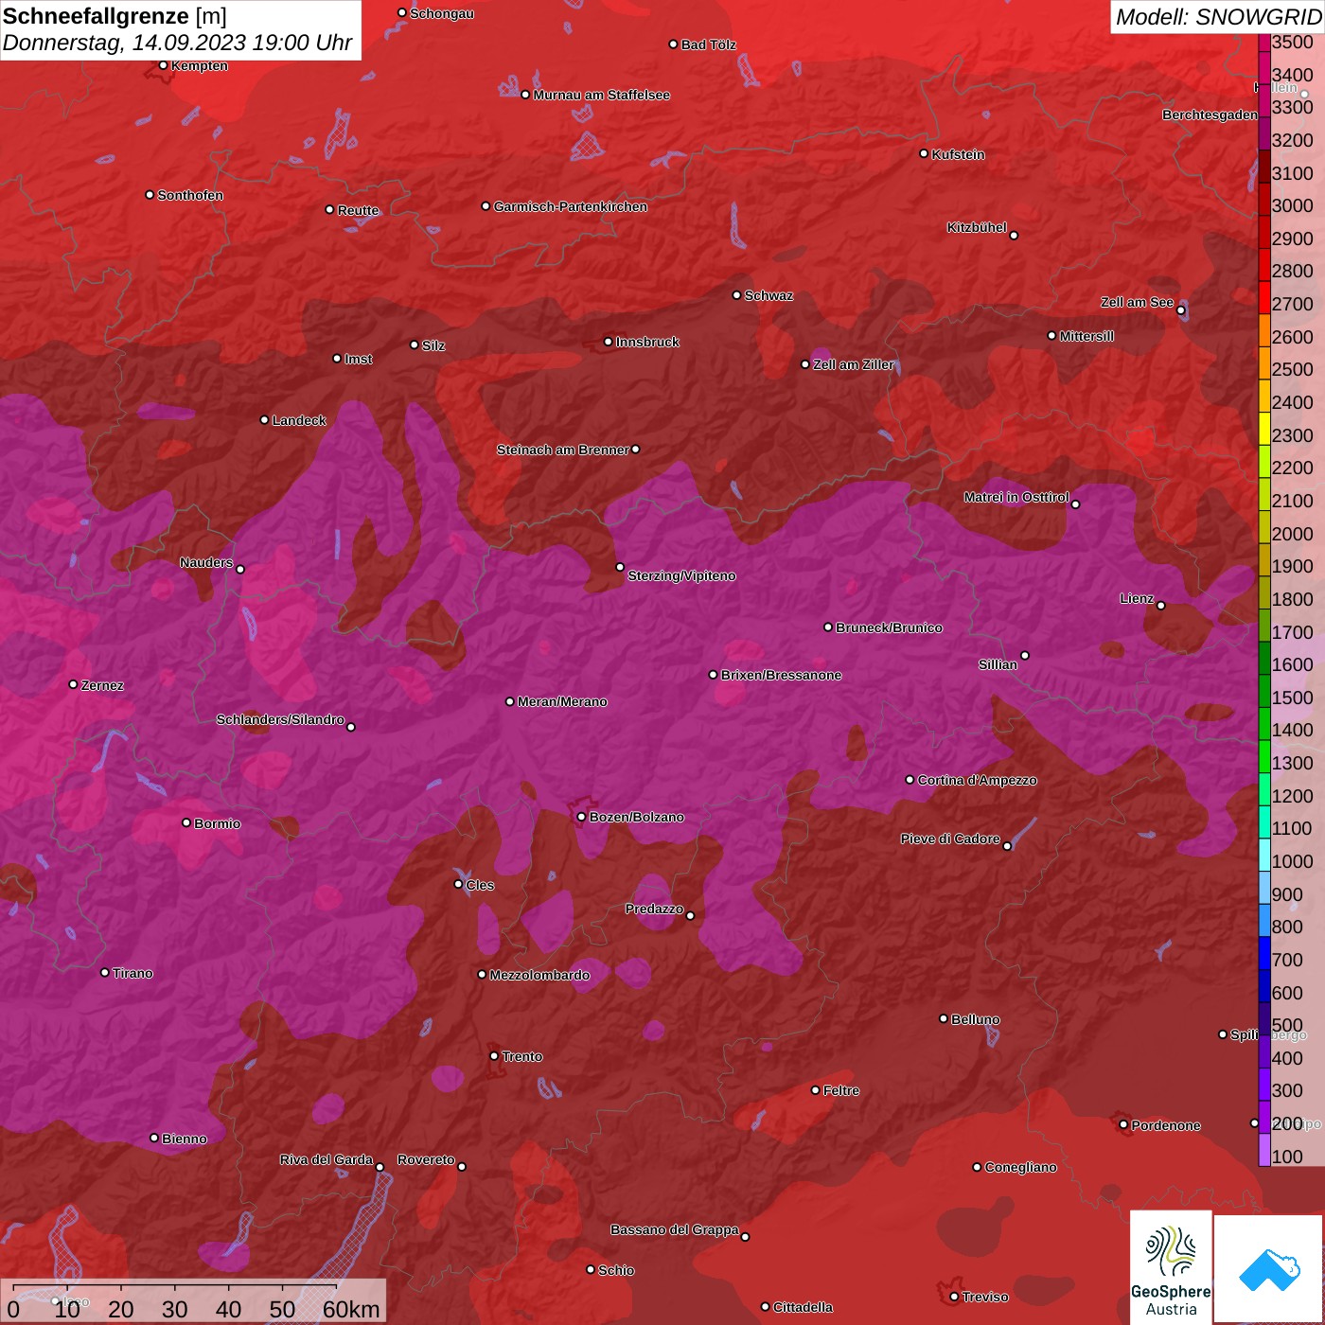Click the Garmisch-Partenkirchen label
1325x1325 pixels.
click(x=571, y=206)
